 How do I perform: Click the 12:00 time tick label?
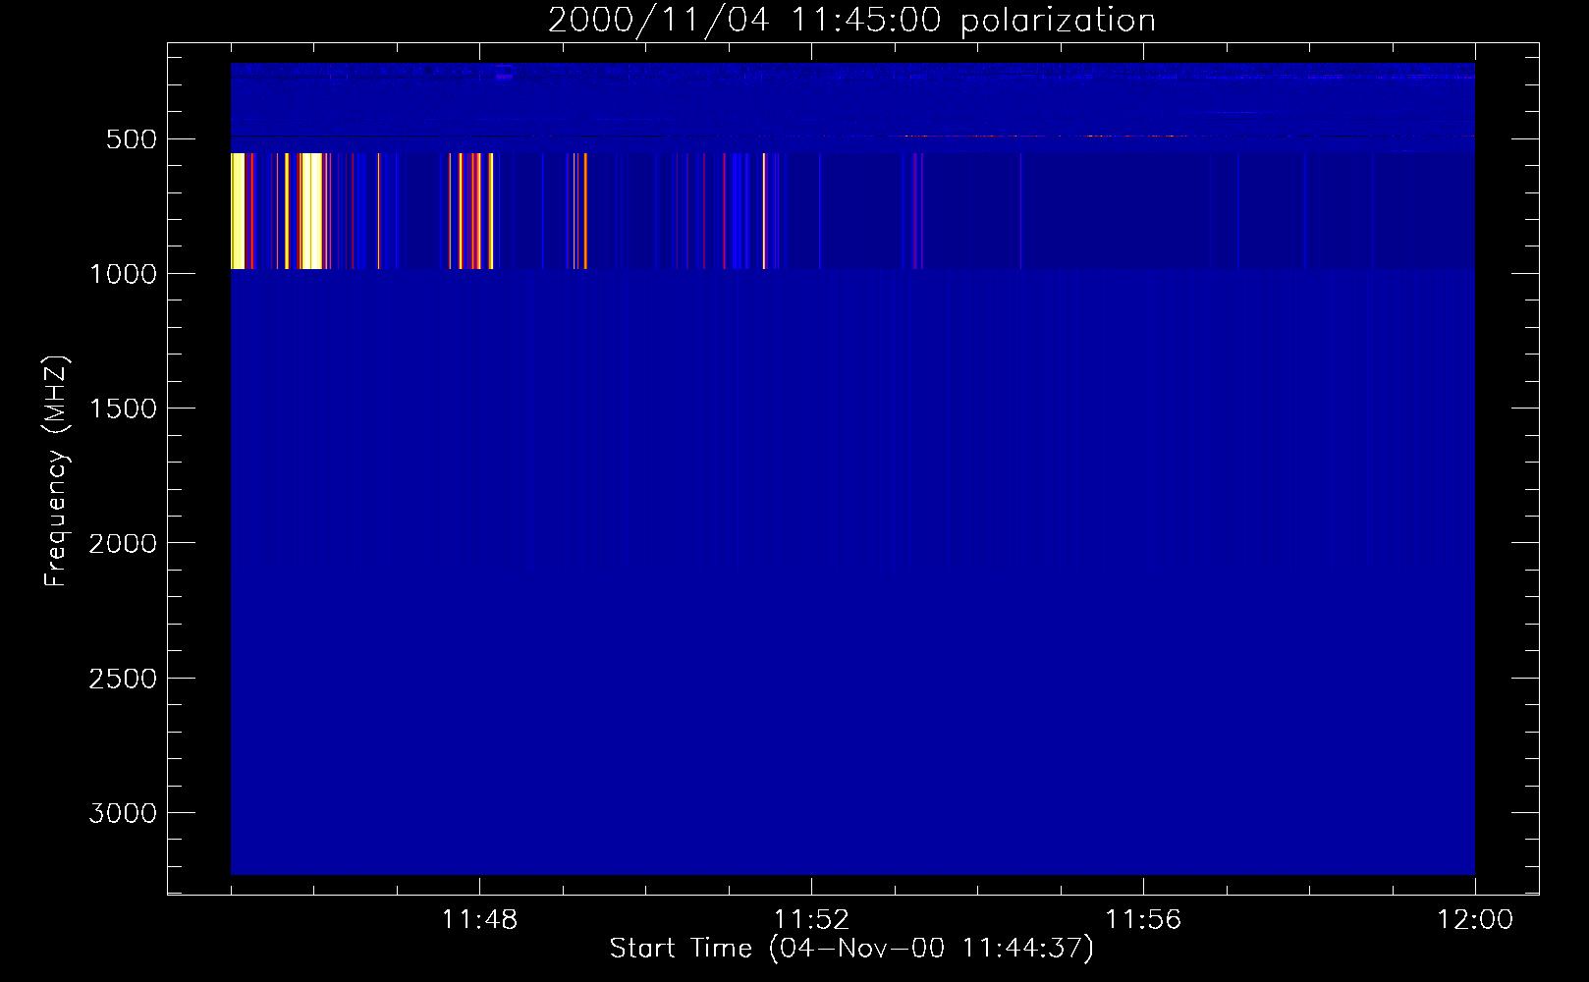pos(1475,920)
